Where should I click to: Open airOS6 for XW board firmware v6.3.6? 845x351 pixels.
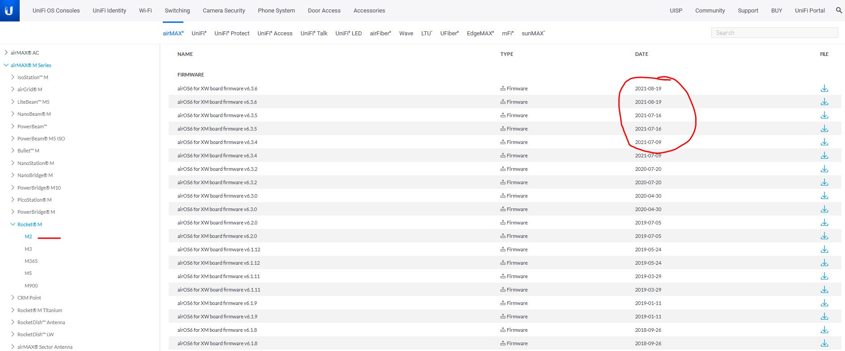point(217,89)
